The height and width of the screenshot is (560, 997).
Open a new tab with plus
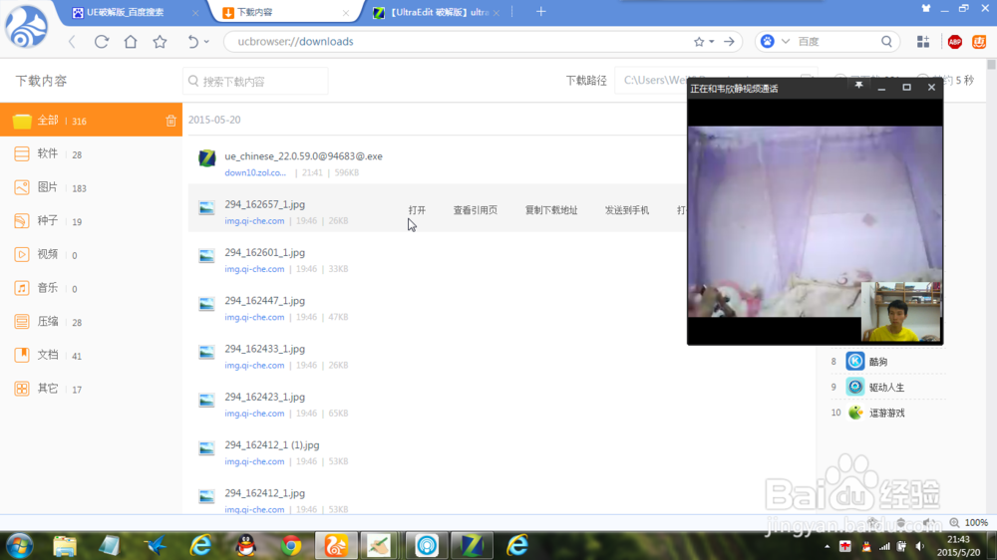pos(541,12)
